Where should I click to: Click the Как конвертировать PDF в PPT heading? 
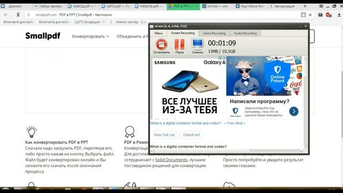[56, 142]
